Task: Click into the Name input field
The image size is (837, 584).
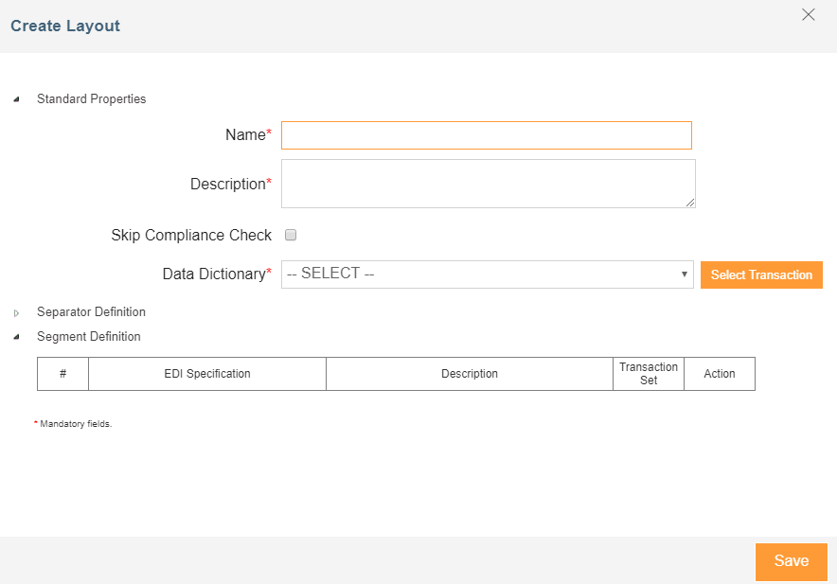Action: 487,135
